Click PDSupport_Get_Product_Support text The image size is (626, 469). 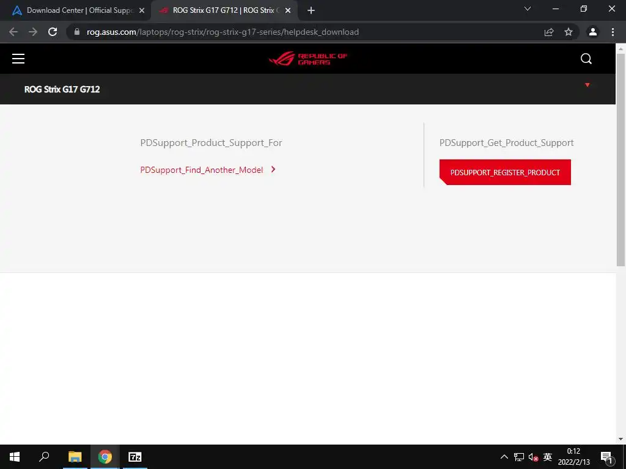[x=506, y=143]
